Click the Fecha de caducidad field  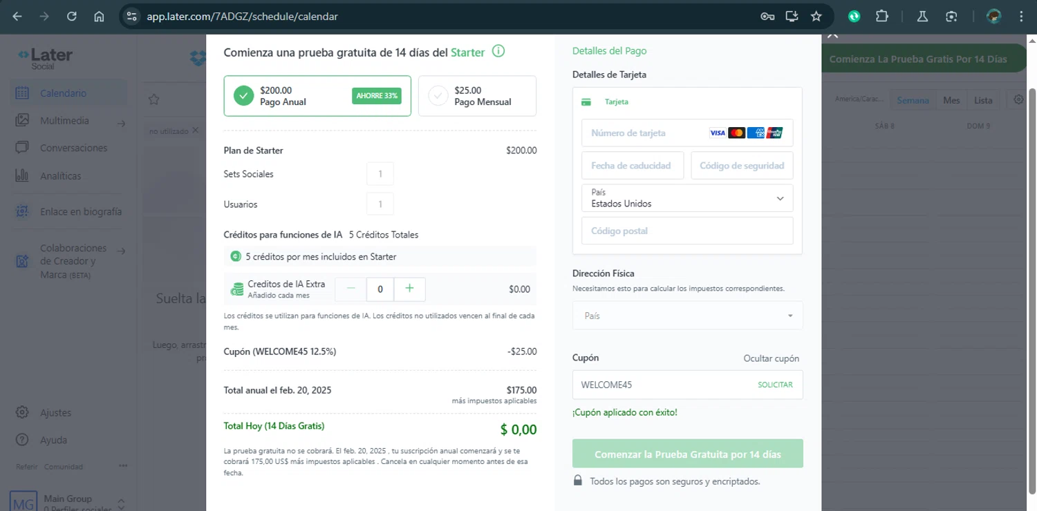point(632,166)
